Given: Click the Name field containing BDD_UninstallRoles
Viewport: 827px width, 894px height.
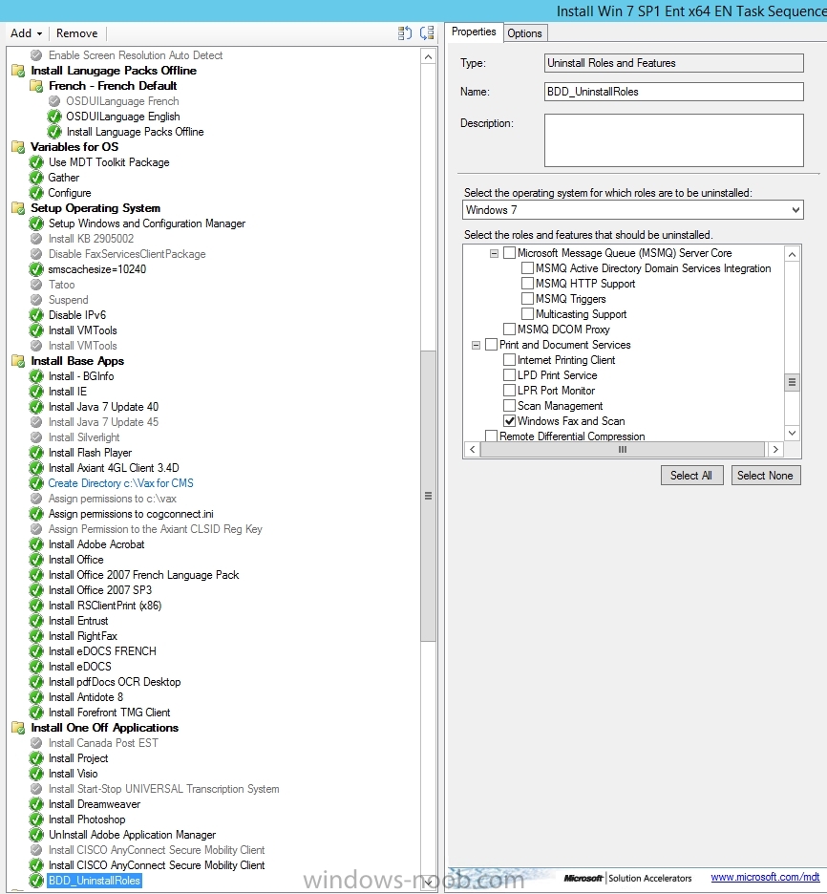Looking at the screenshot, I should tap(673, 92).
